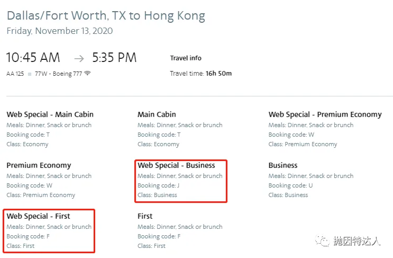
Task: Click the 77W - Boeing 777 aircraft text
Action: pyautogui.click(x=58, y=74)
